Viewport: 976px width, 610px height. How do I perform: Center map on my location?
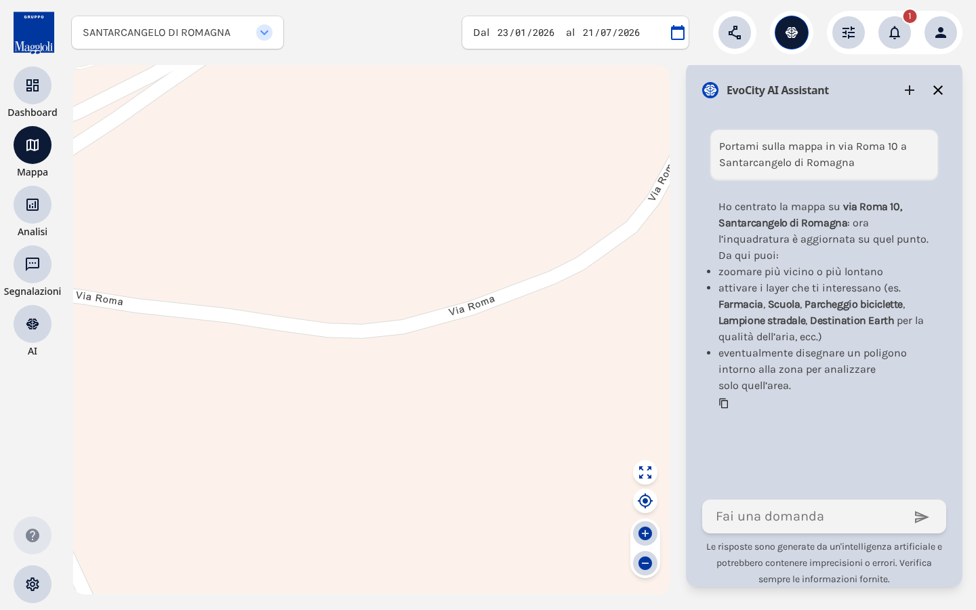pos(645,501)
